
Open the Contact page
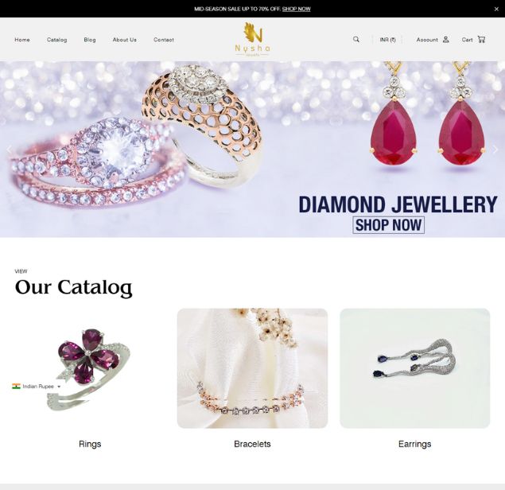click(x=164, y=40)
